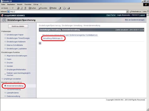Viewport: 149px width, 111px height.
Task: Open the Bearbeiten menu
Action: coord(11,4)
